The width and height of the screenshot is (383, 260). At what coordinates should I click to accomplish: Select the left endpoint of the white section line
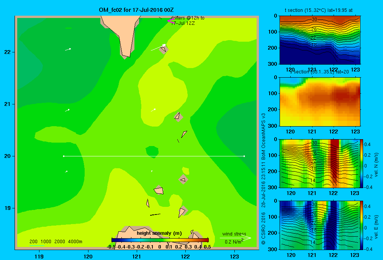pyautogui.click(x=64, y=156)
